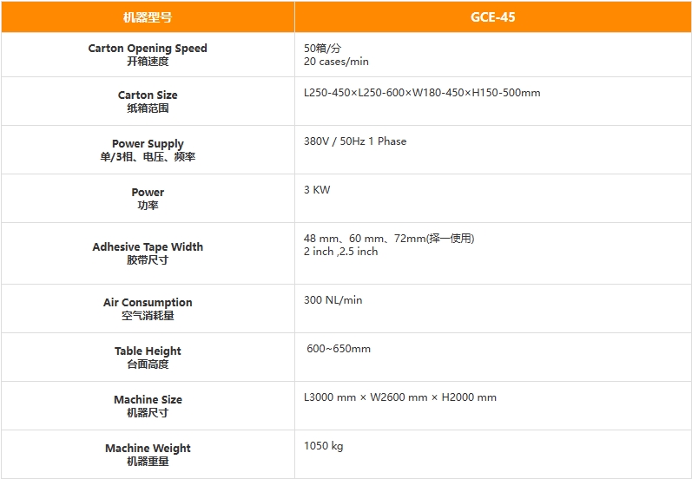Click the L250-450 carton dimensions value

click(x=422, y=93)
